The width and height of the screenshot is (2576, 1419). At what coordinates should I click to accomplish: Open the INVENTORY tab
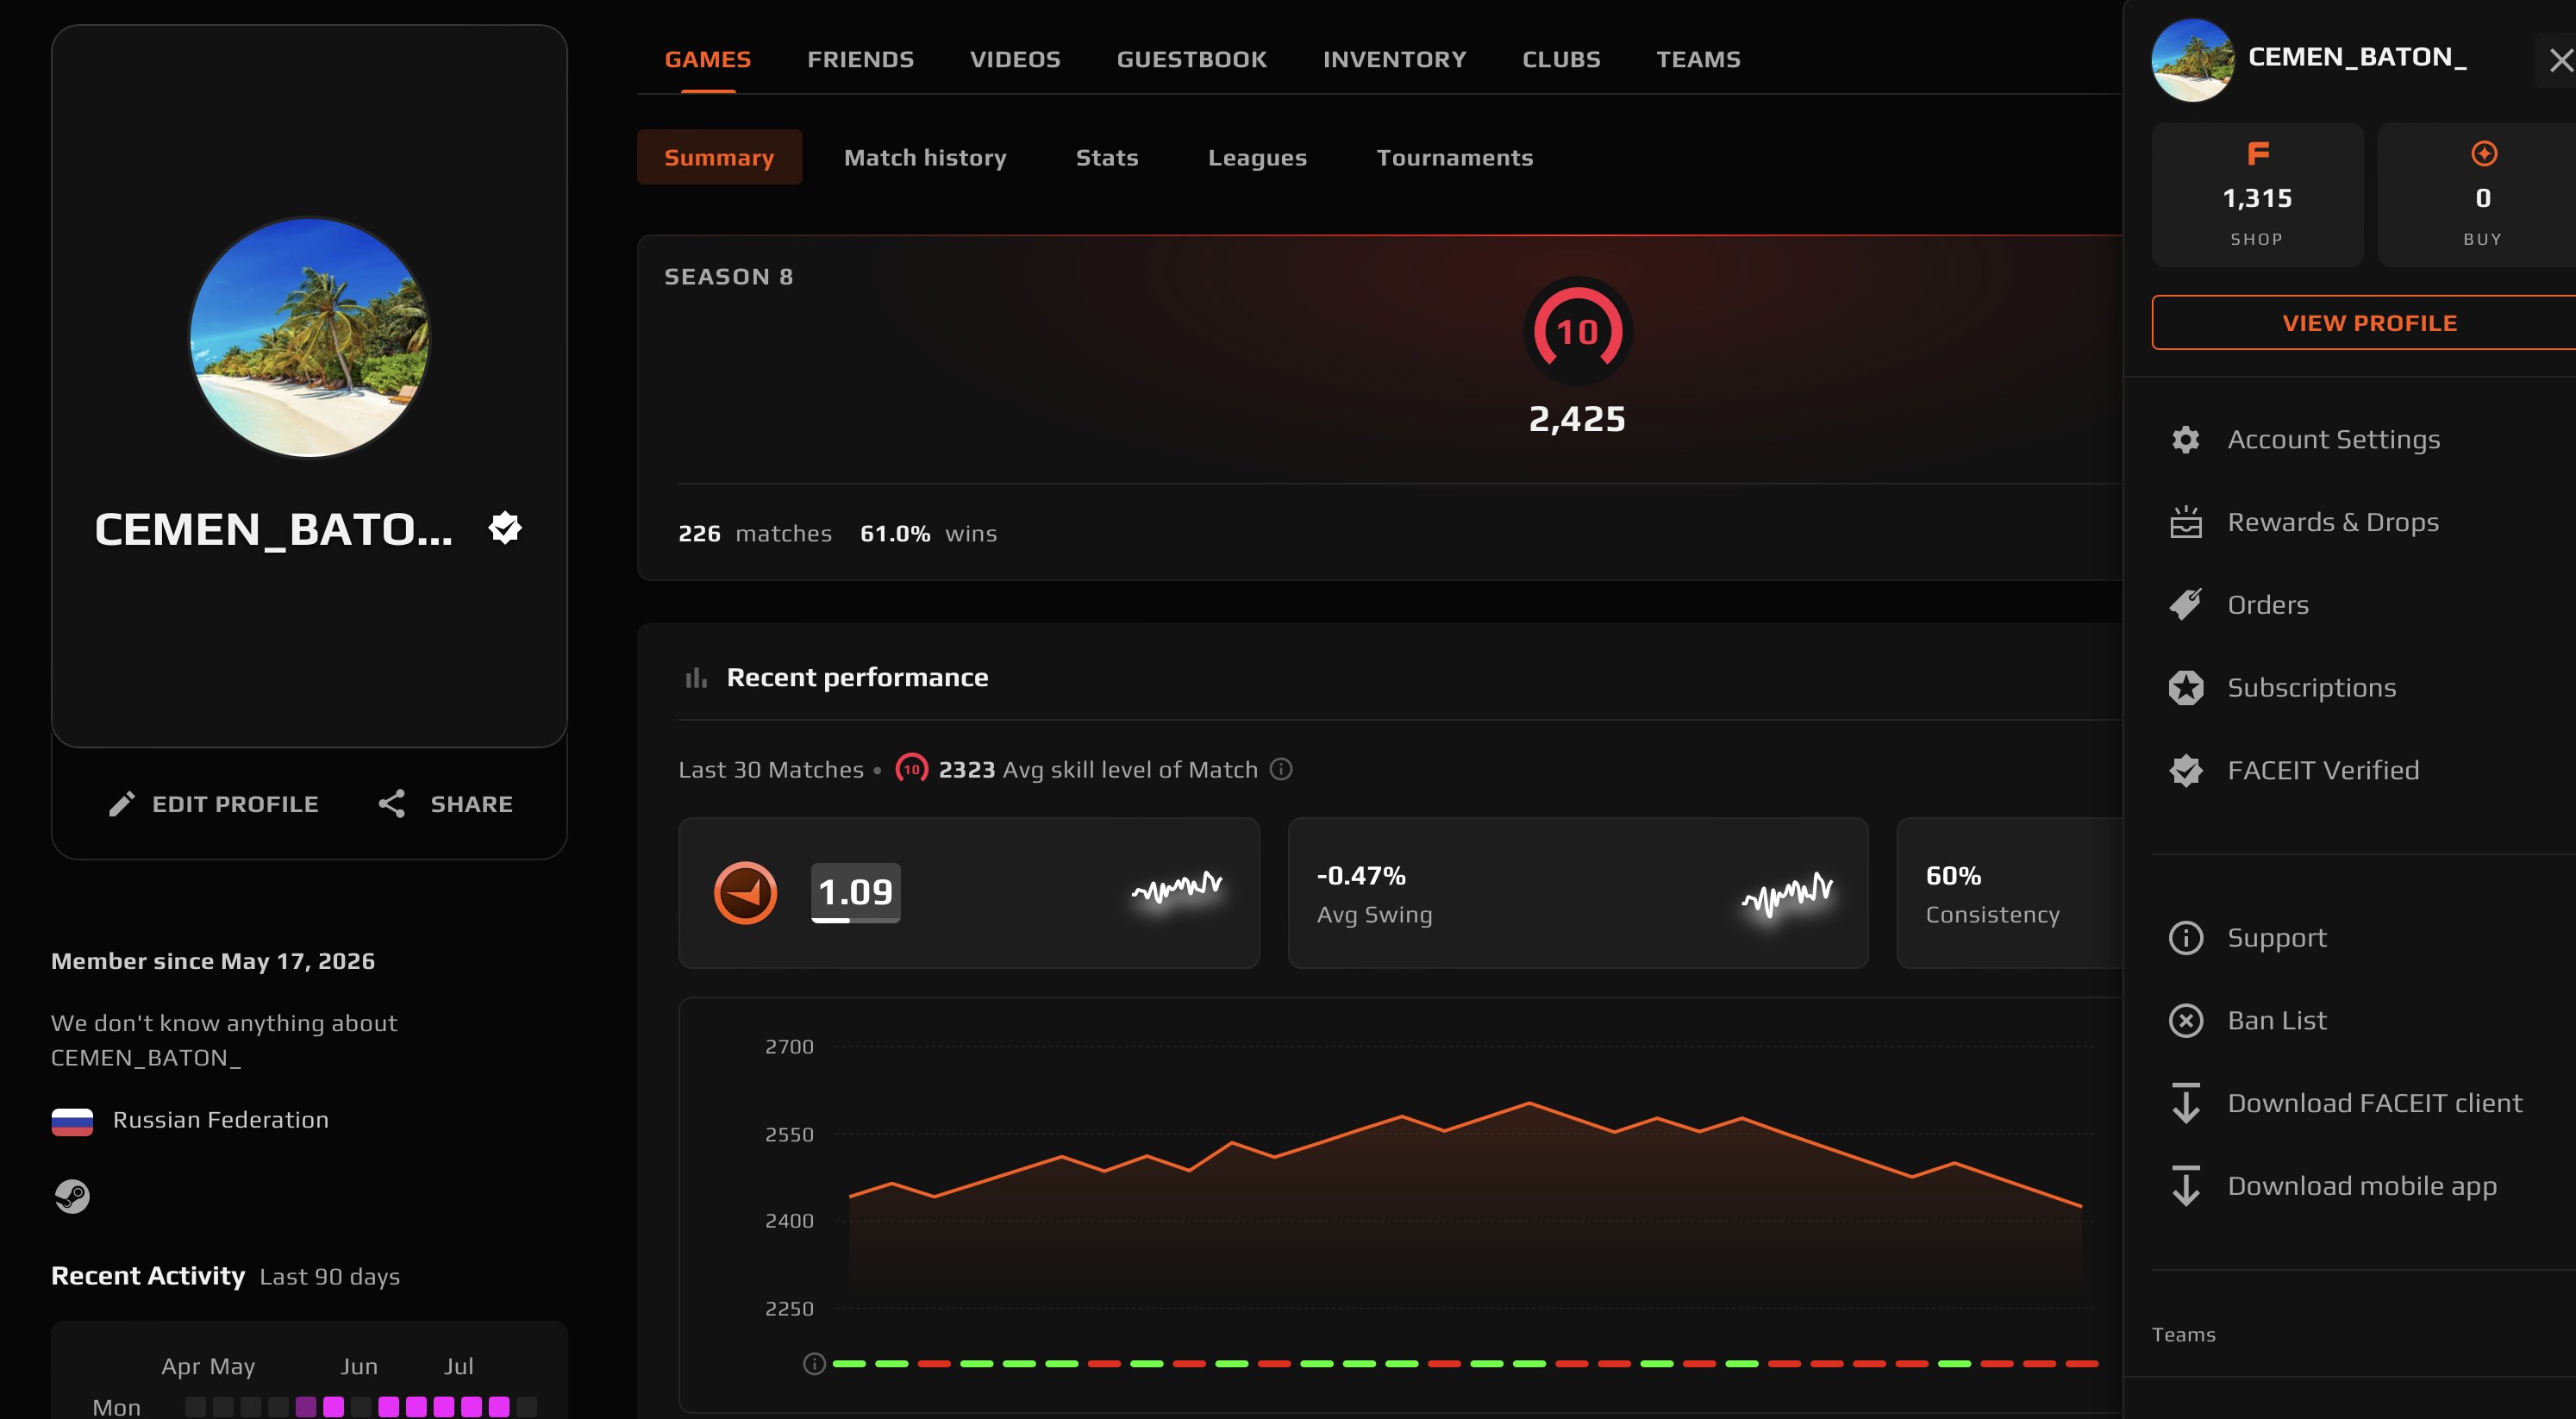click(1394, 59)
